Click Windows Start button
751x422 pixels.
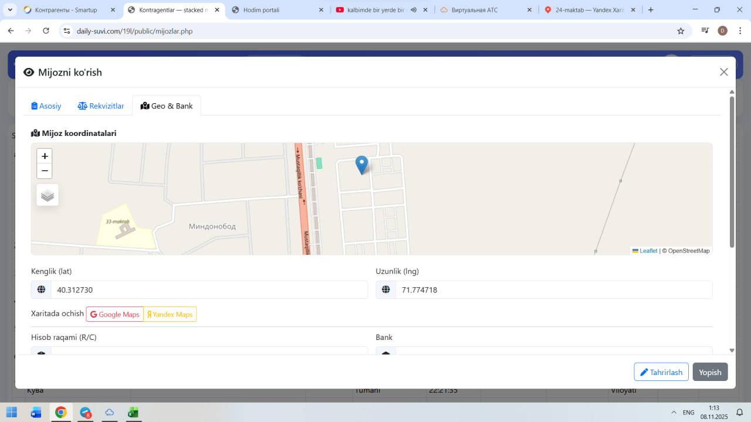pos(12,413)
